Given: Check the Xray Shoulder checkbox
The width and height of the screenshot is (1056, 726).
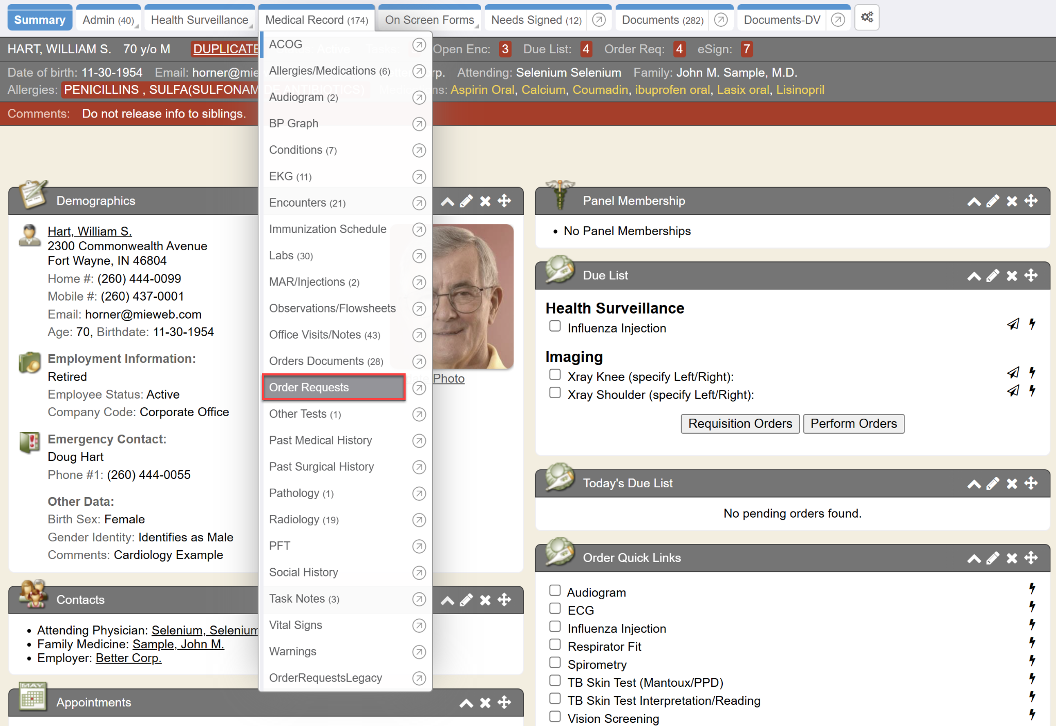Looking at the screenshot, I should pos(555,393).
